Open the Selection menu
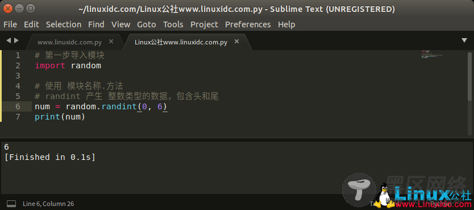Viewport: 474px width, 210px height. [64, 24]
